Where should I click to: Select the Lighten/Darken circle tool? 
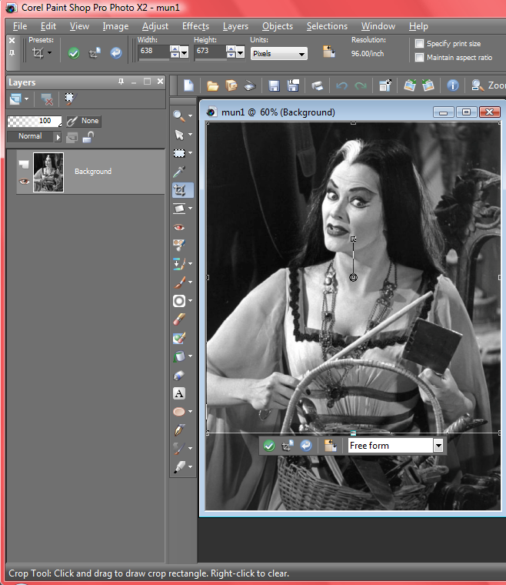point(179,301)
